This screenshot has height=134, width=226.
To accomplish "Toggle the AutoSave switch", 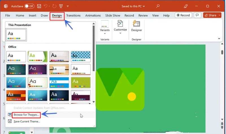I will click(29, 6).
